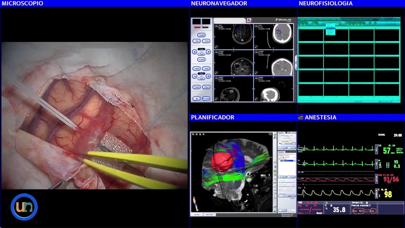Screen dimensions: 405x228
Task: Toggle eye icon on Coronal MR view
Action: tap(216, 53)
